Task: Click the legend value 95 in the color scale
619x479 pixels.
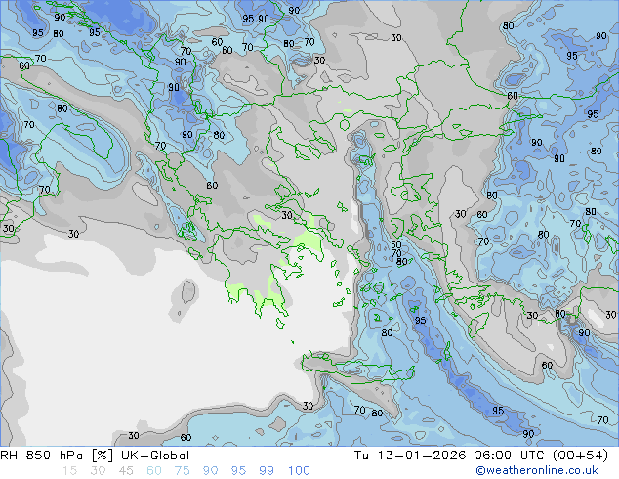Action: point(238,471)
